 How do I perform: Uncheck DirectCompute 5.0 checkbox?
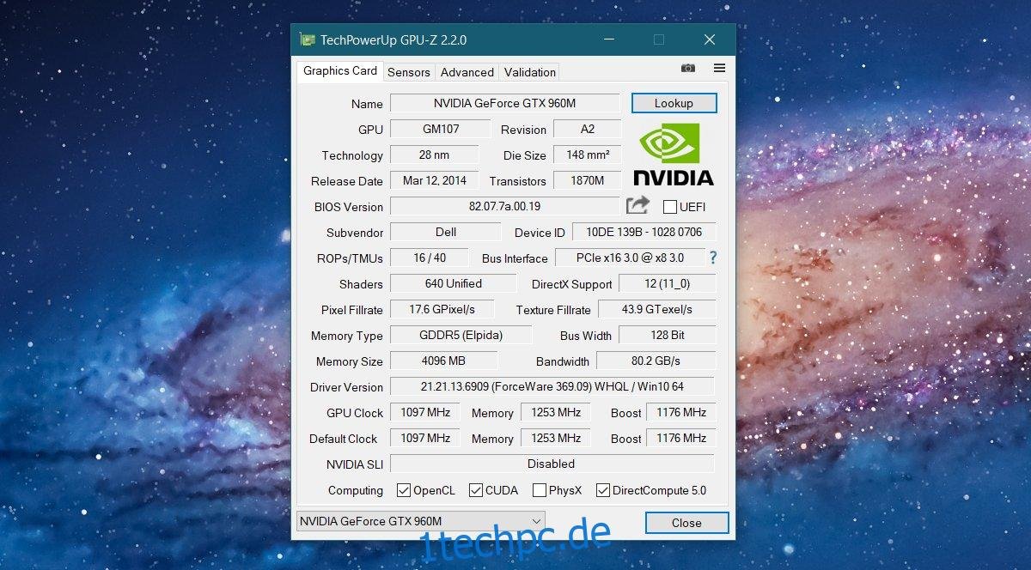603,490
